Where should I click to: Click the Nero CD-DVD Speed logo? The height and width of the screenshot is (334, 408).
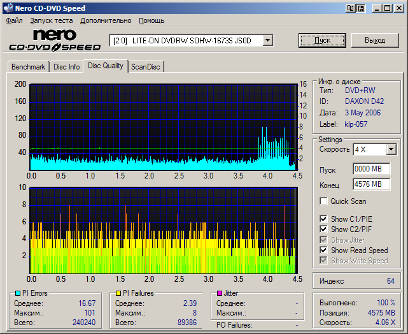tap(55, 41)
